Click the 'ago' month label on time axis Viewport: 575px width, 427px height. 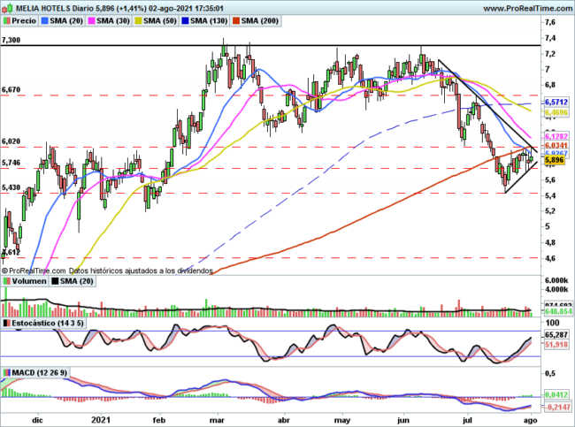coord(531,420)
